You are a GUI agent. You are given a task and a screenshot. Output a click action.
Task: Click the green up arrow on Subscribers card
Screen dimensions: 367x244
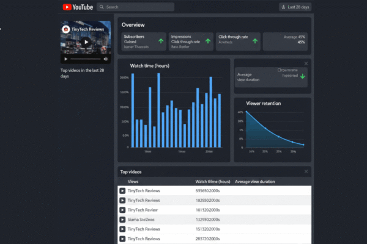coord(161,41)
